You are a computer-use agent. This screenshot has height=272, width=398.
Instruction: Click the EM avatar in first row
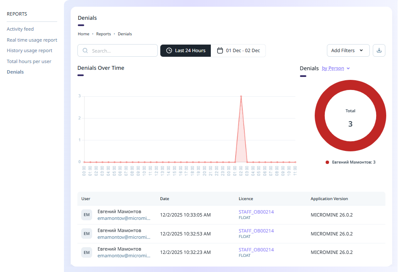pos(86,215)
